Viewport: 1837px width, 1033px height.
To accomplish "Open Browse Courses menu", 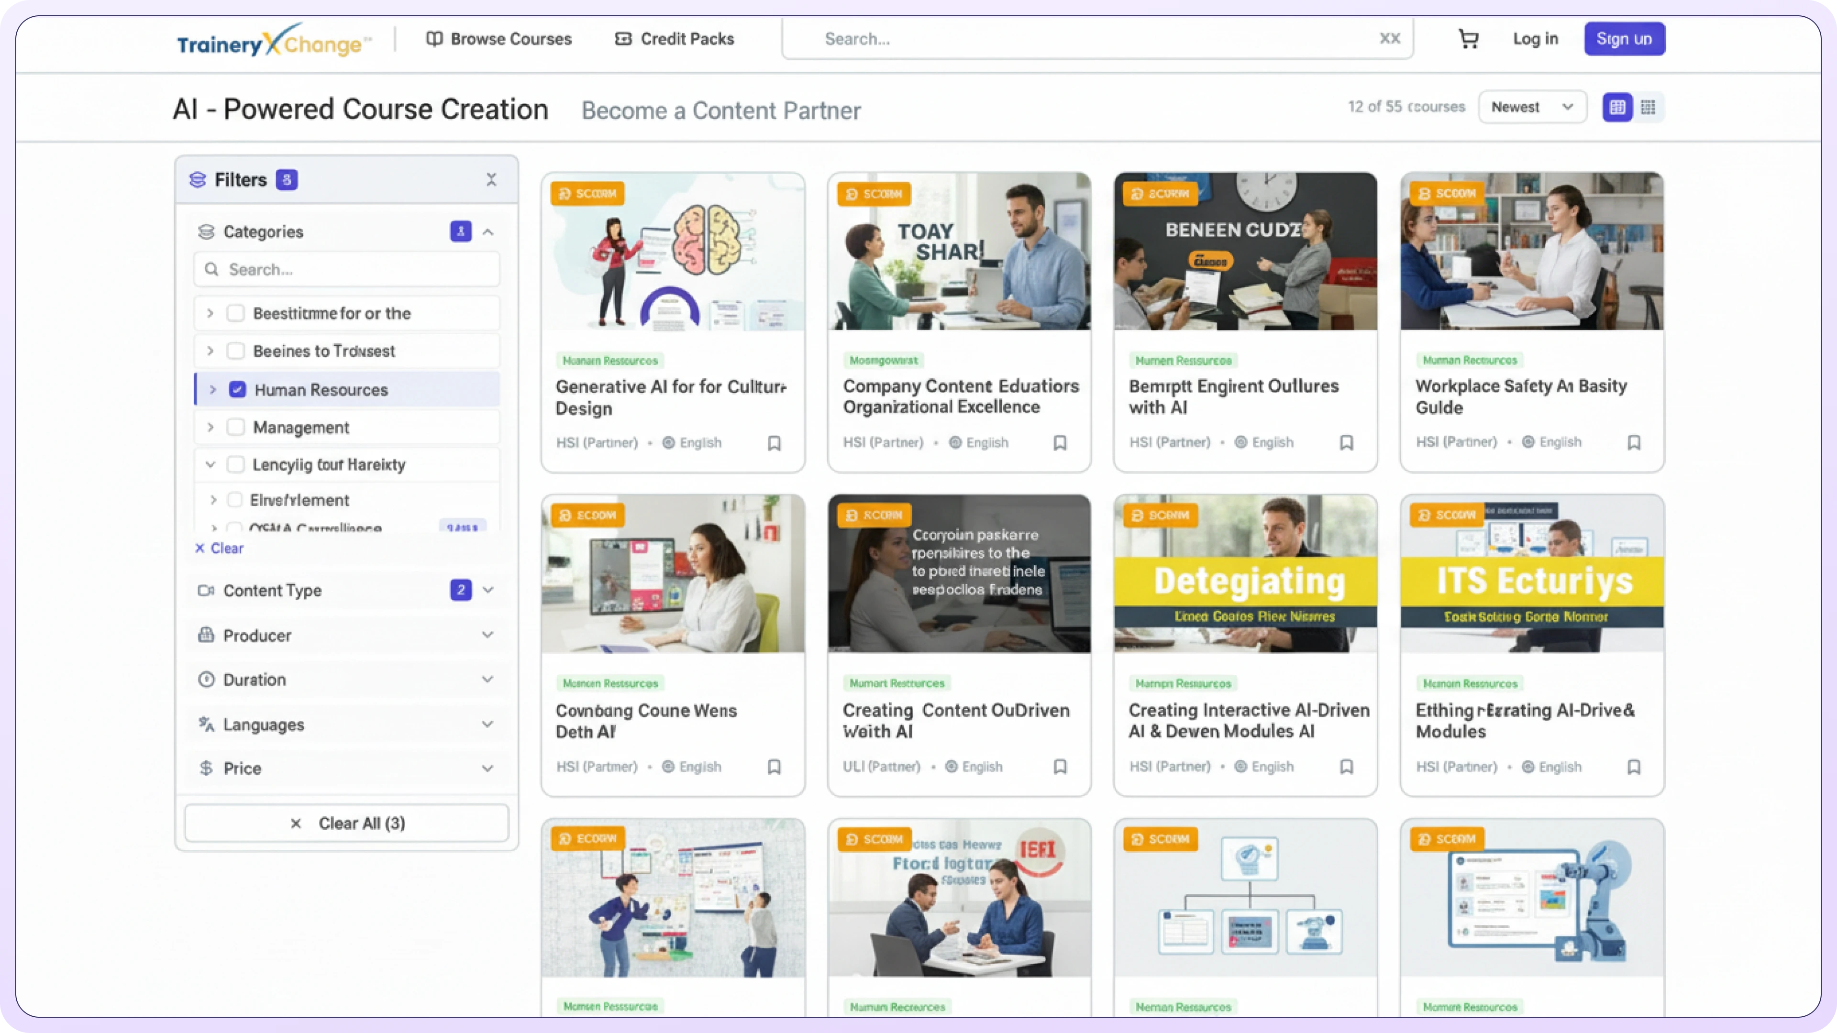I will coord(499,39).
